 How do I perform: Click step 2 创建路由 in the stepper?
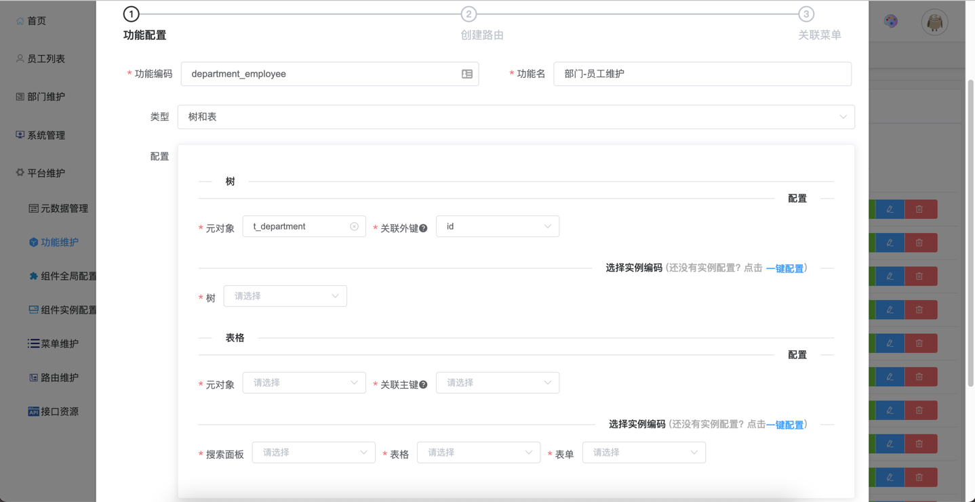469,14
